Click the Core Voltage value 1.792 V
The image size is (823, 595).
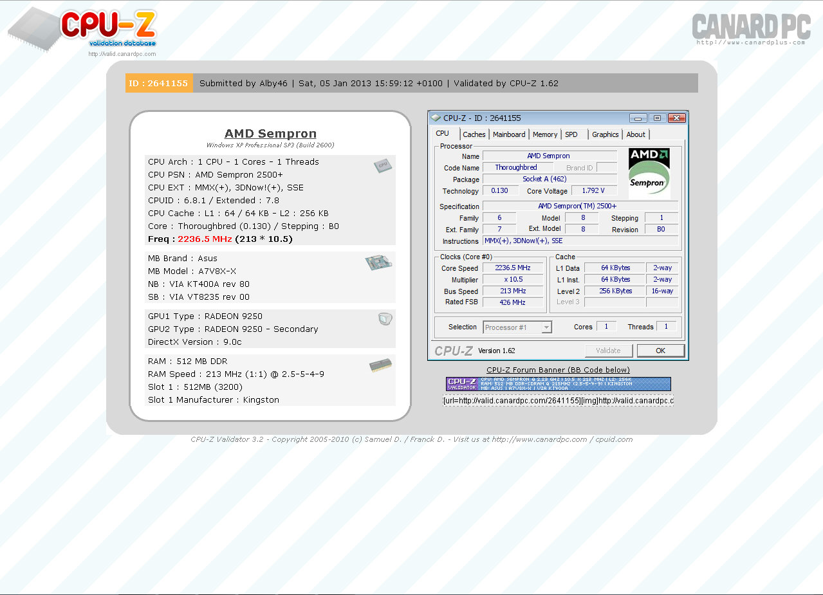click(x=593, y=191)
